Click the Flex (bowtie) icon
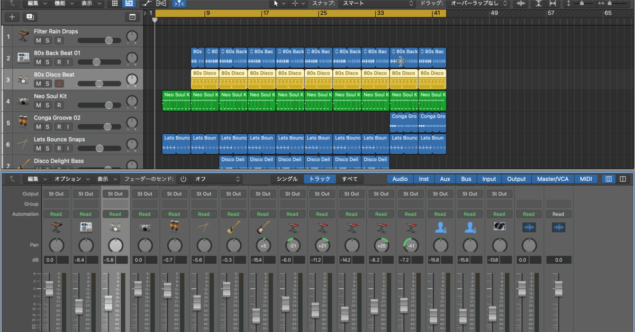Screen dimensions: 635x332 162,4
